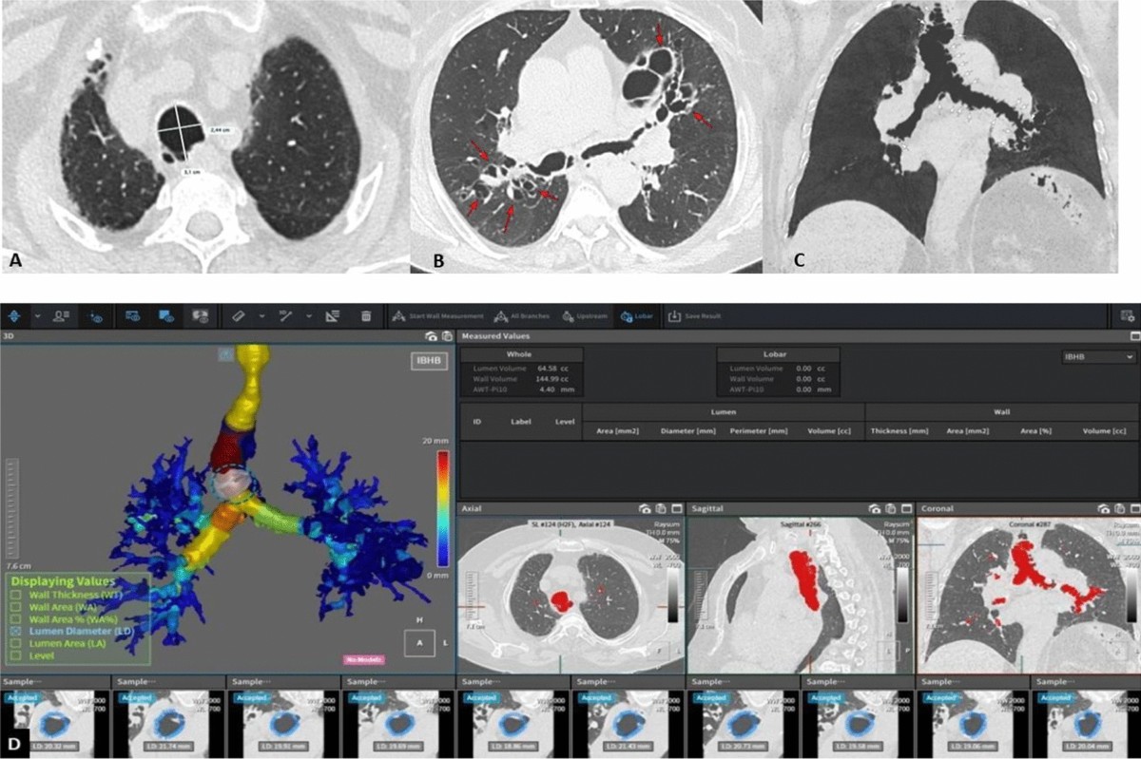Viewport: 1141px width, 759px height.
Task: Click the blue navigation tool icon
Action: [16, 315]
